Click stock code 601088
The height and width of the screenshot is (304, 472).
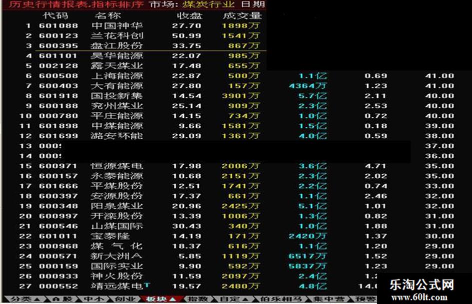58,26
